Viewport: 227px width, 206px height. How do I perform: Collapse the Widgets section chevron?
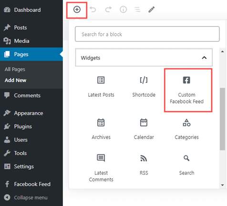point(204,58)
